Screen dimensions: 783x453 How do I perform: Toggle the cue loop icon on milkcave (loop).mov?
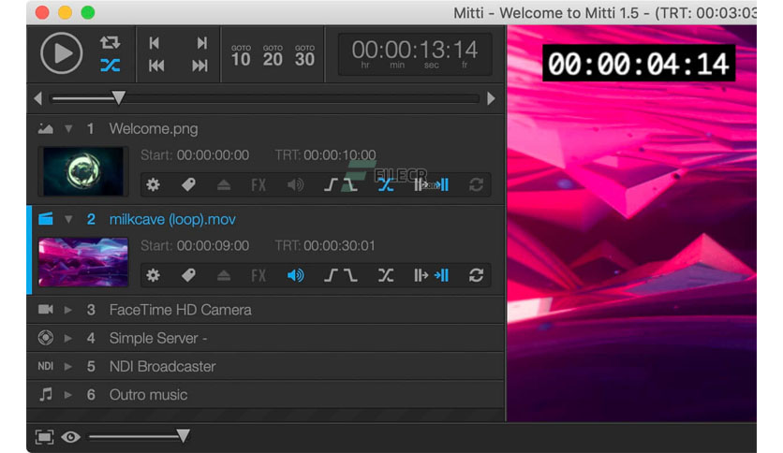(x=476, y=275)
